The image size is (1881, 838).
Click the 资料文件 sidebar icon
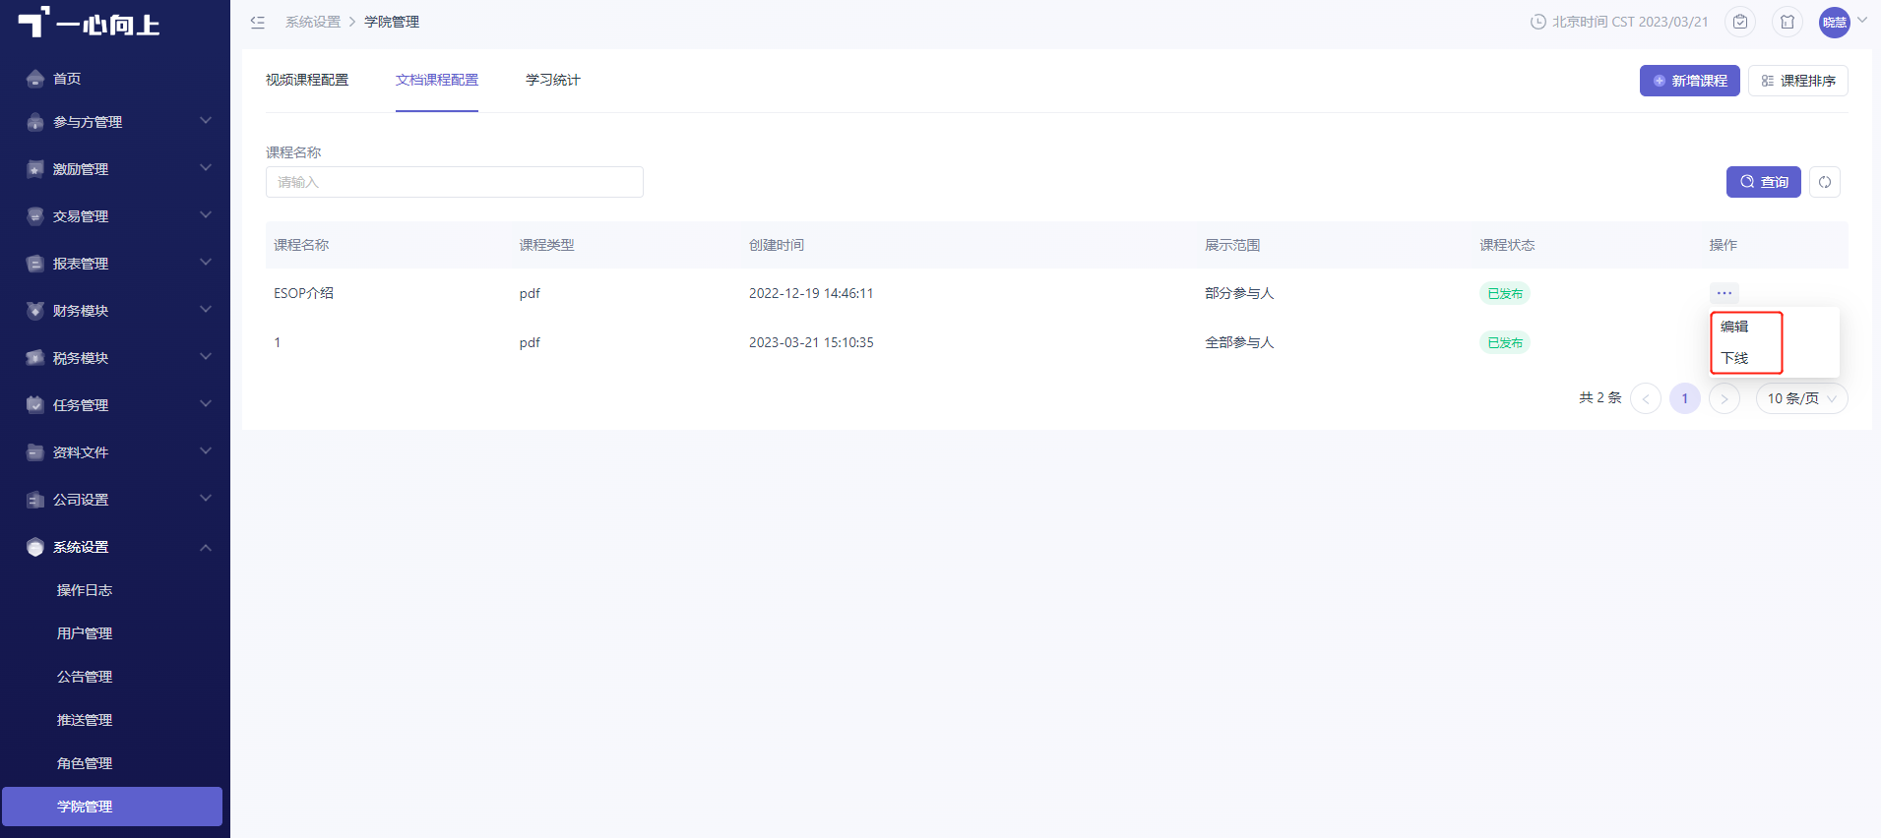pyautogui.click(x=35, y=452)
